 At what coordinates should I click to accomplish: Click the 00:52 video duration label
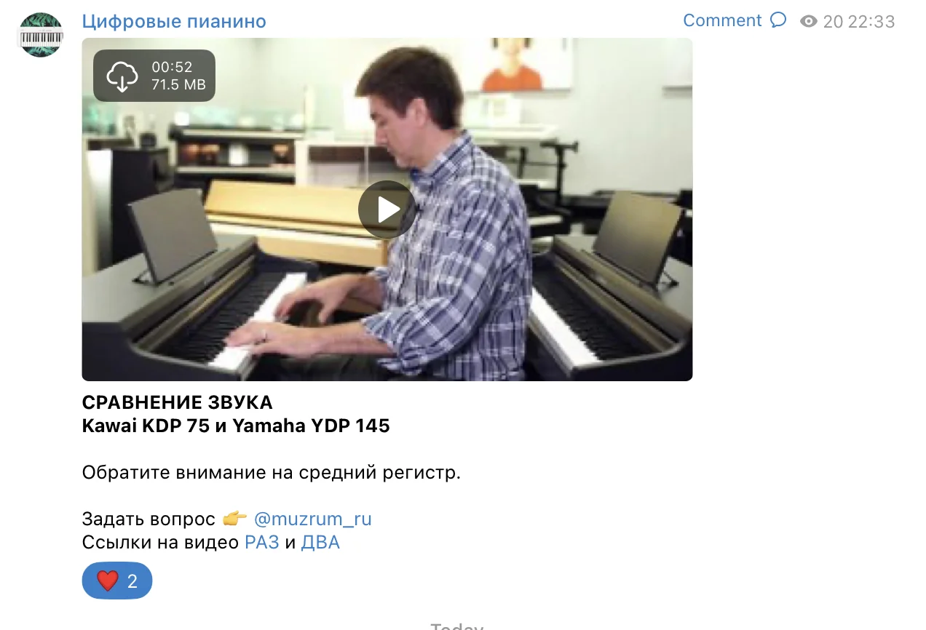[172, 67]
